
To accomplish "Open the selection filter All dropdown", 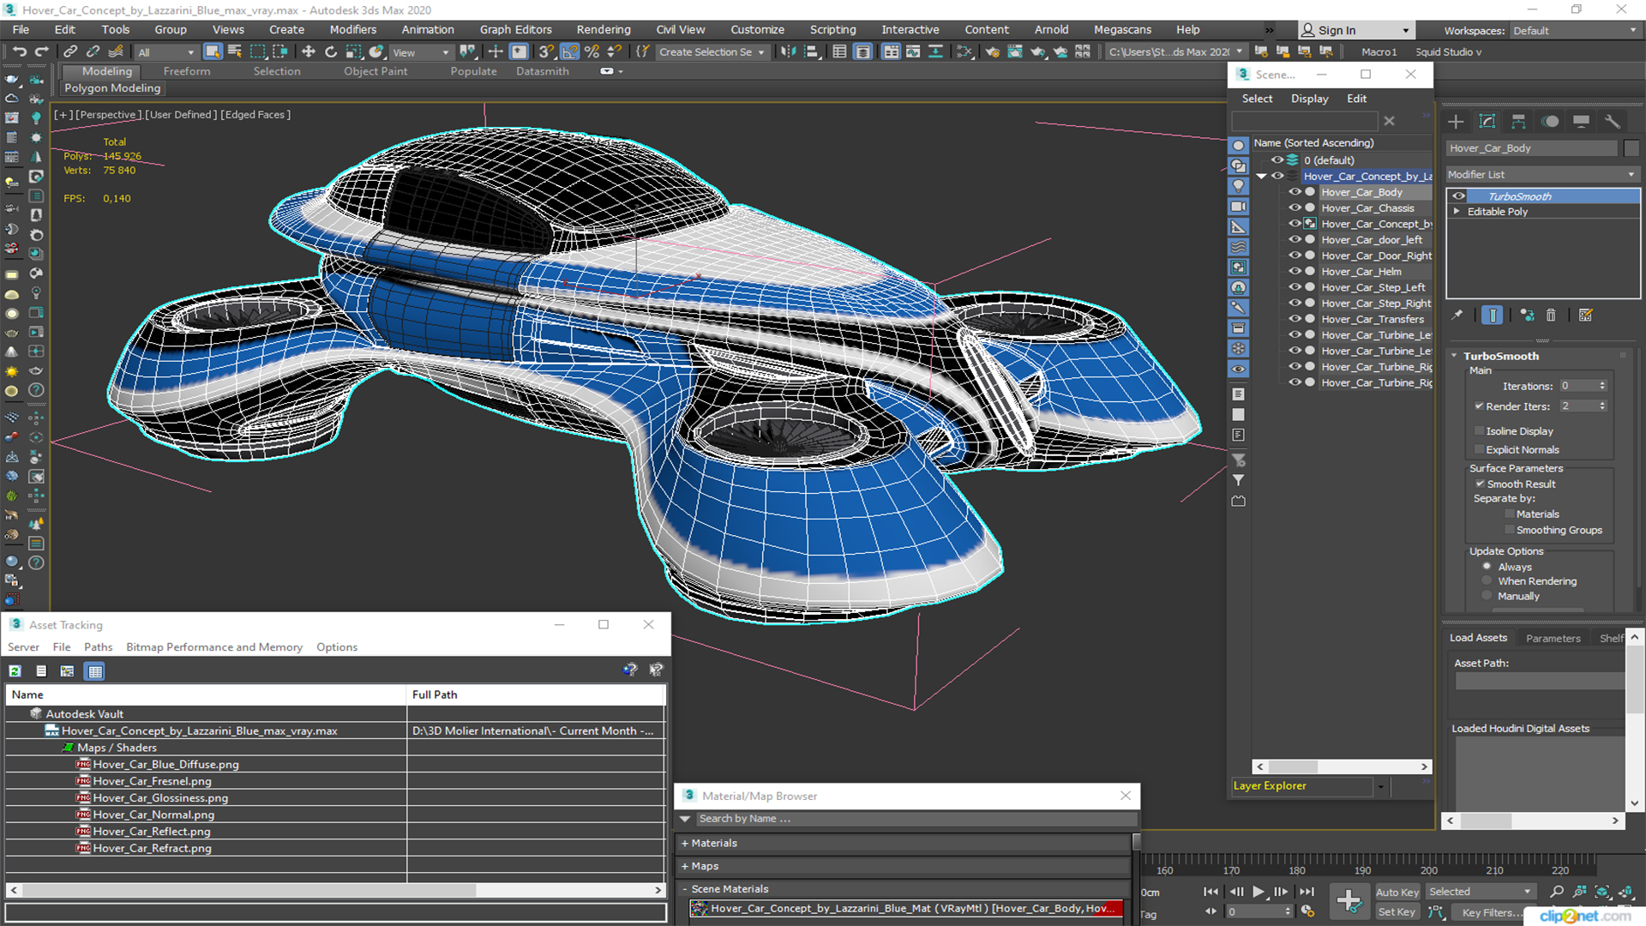I will pos(166,52).
